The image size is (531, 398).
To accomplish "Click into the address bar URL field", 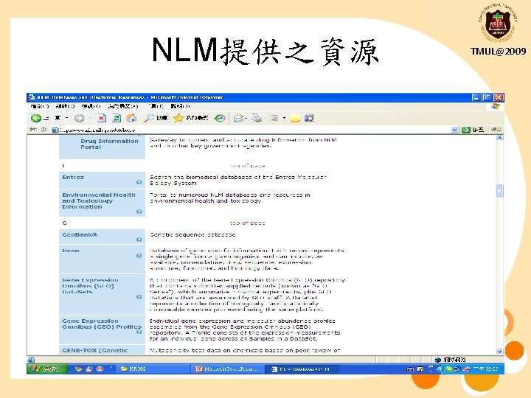I will point(251,130).
